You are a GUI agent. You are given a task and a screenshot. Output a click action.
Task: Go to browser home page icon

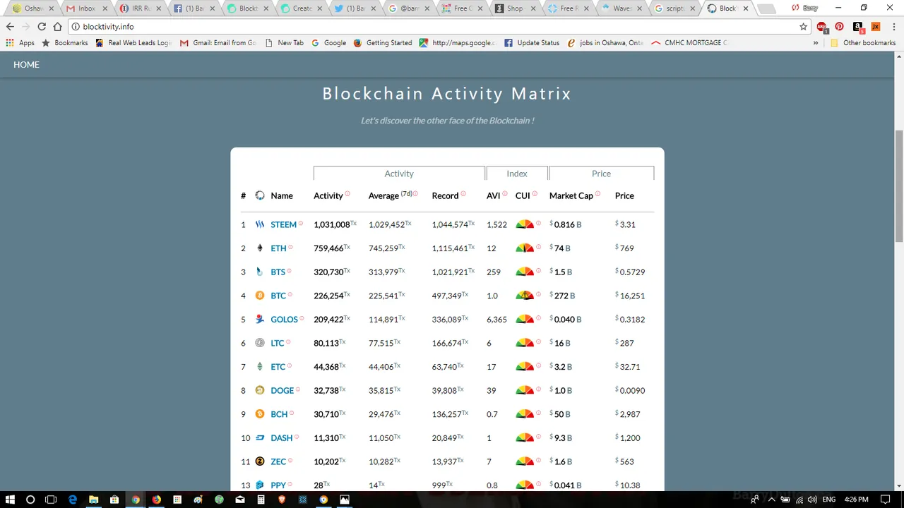(x=58, y=26)
